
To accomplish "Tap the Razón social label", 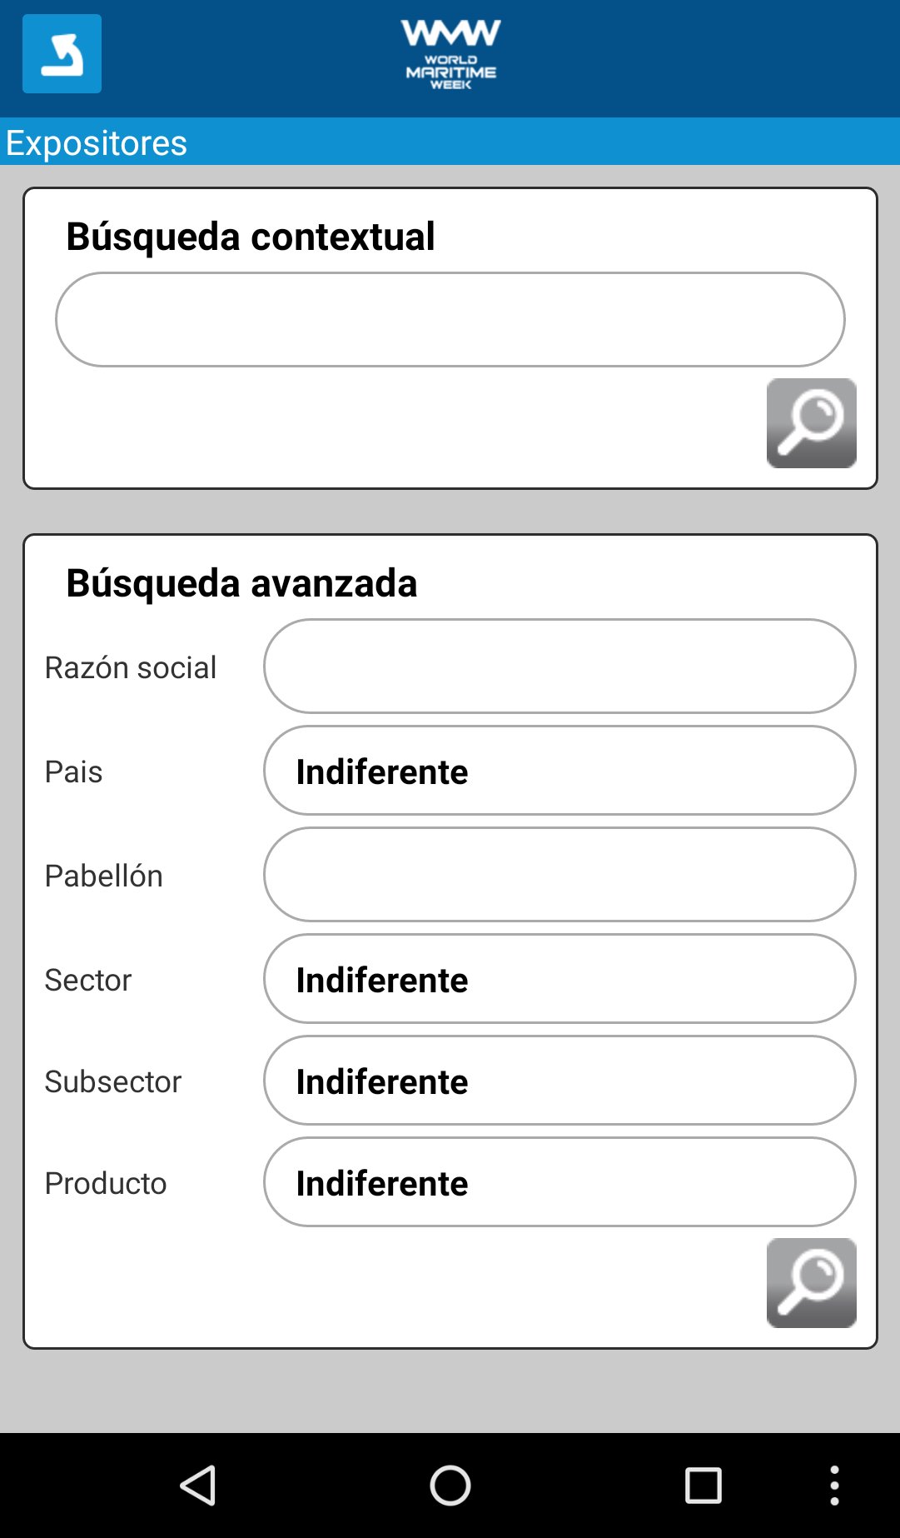I will tap(131, 667).
